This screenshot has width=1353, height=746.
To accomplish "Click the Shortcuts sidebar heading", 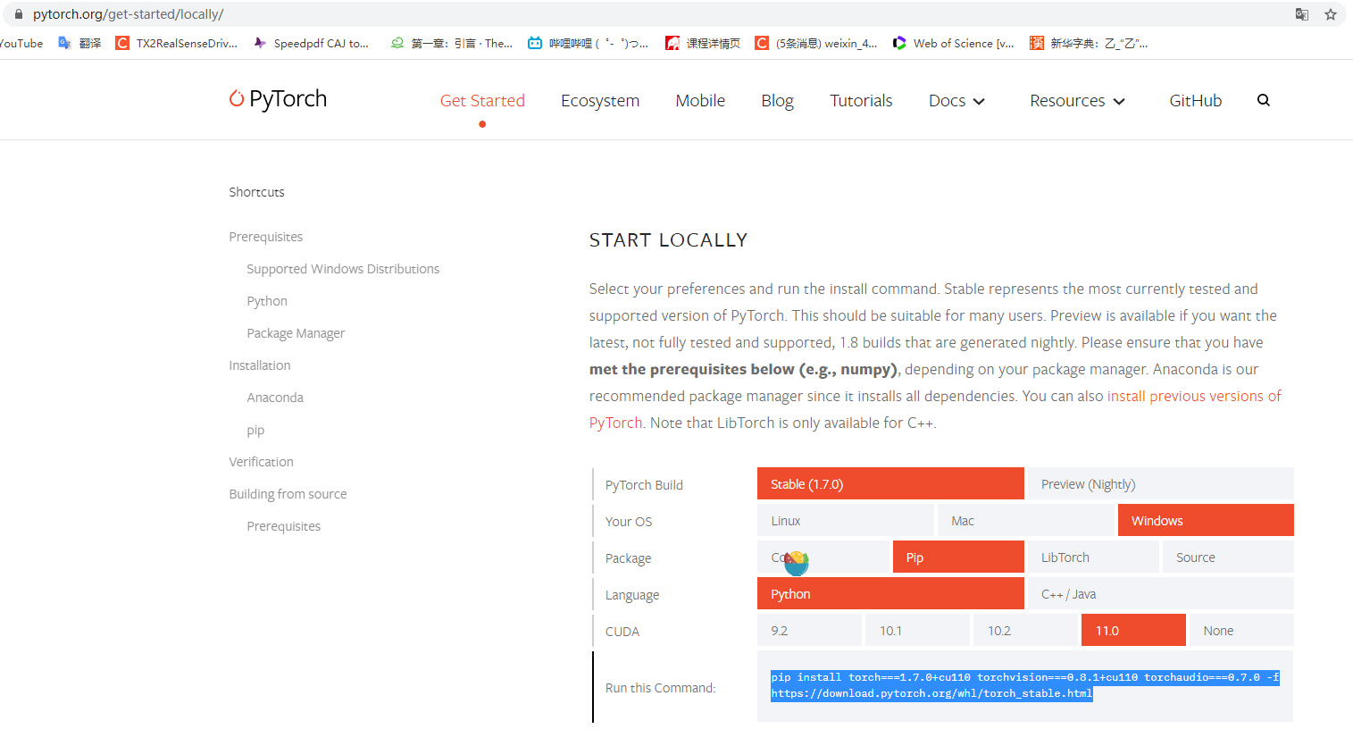I will 256,192.
